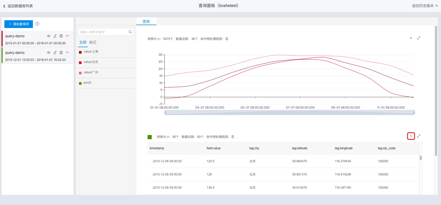Collapse the first query-demo item
Viewport: 441px width, 205px height.
click(67, 36)
